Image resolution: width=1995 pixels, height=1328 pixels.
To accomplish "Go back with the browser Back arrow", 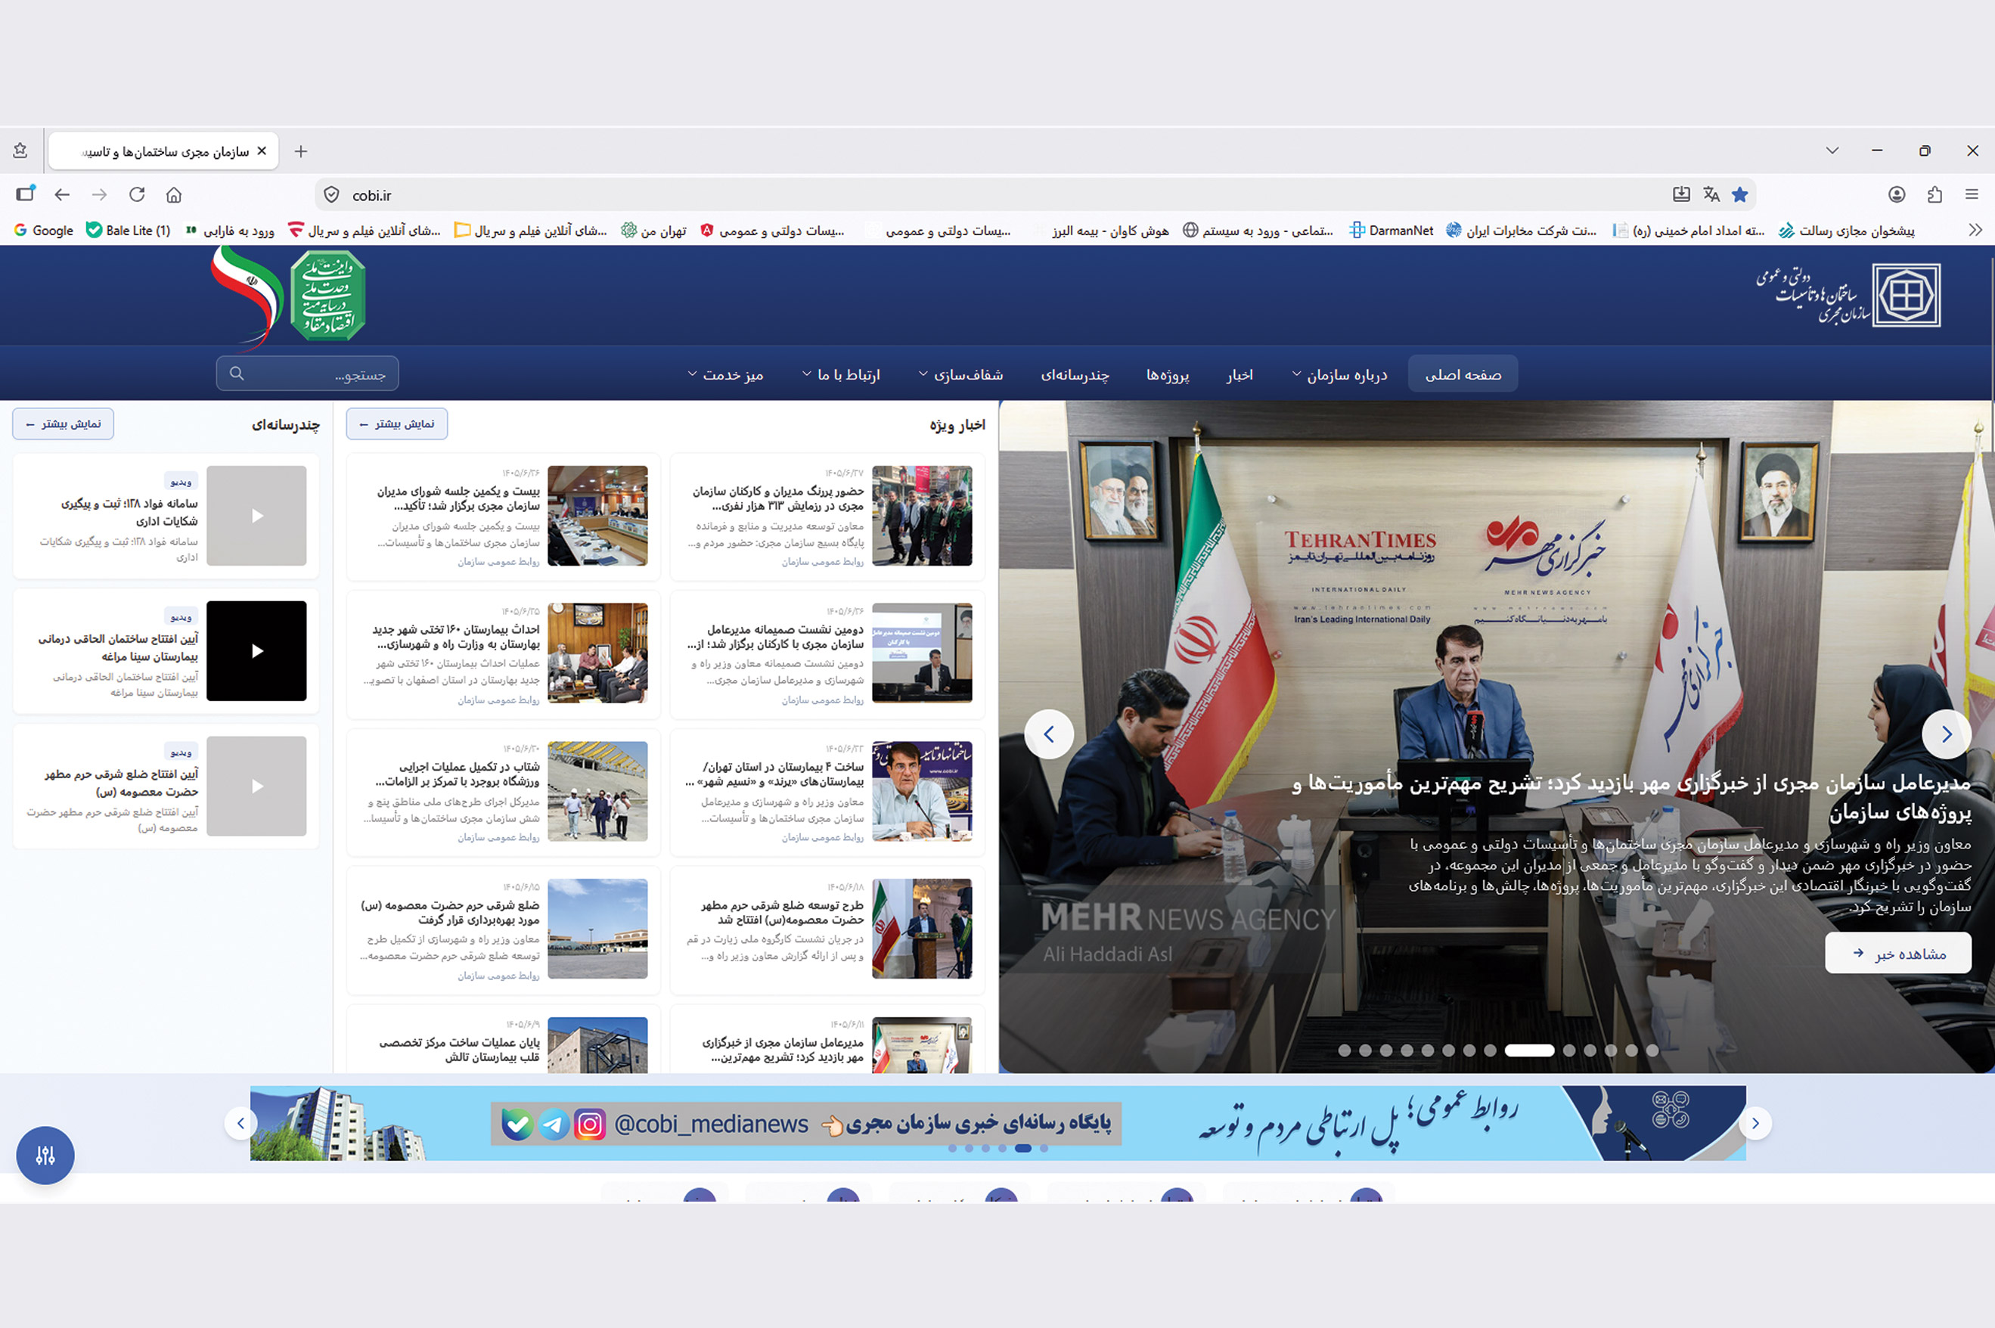I will [62, 195].
